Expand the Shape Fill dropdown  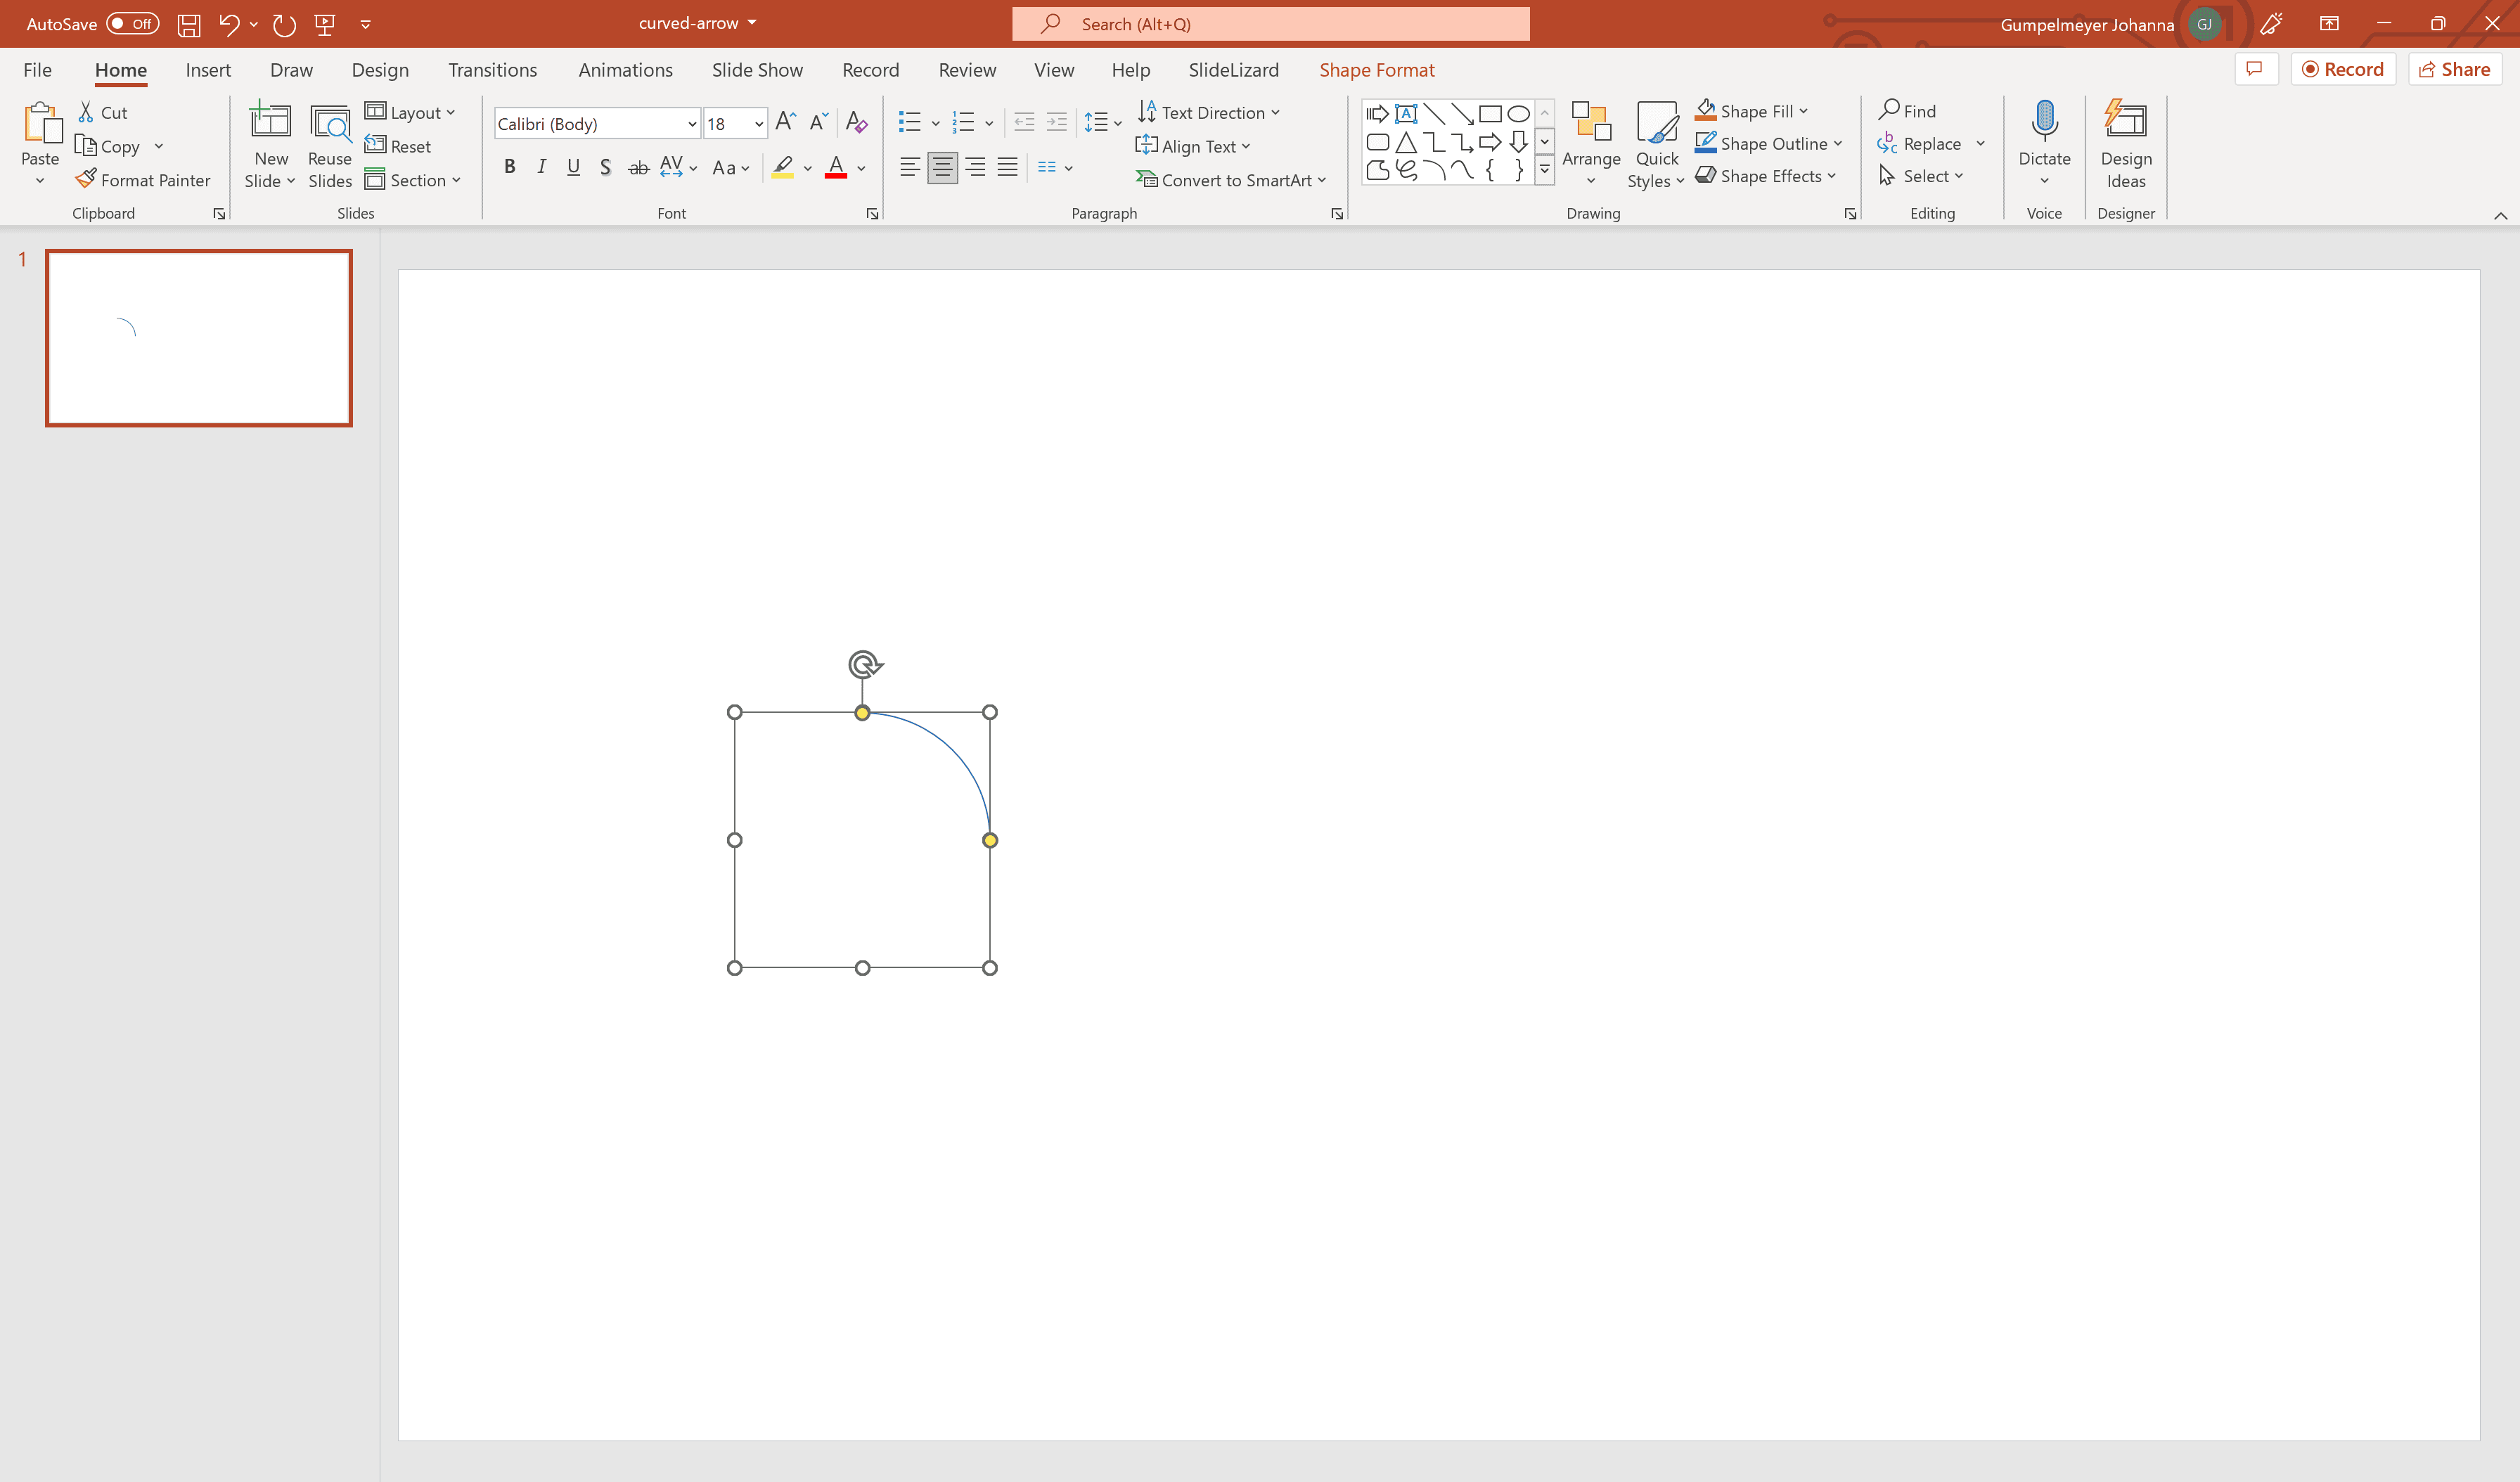tap(1804, 111)
